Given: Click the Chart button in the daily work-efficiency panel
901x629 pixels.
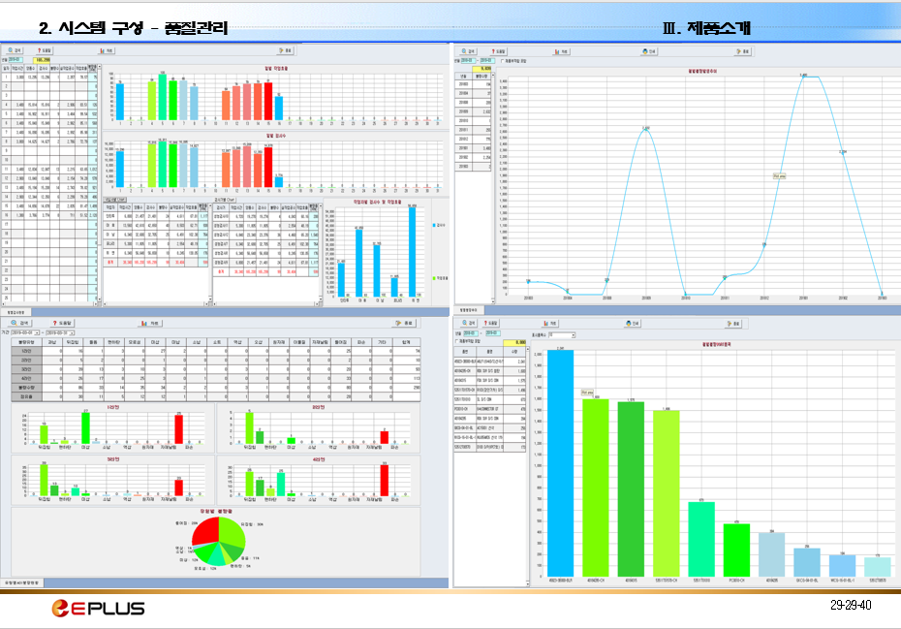Looking at the screenshot, I should click(107, 50).
